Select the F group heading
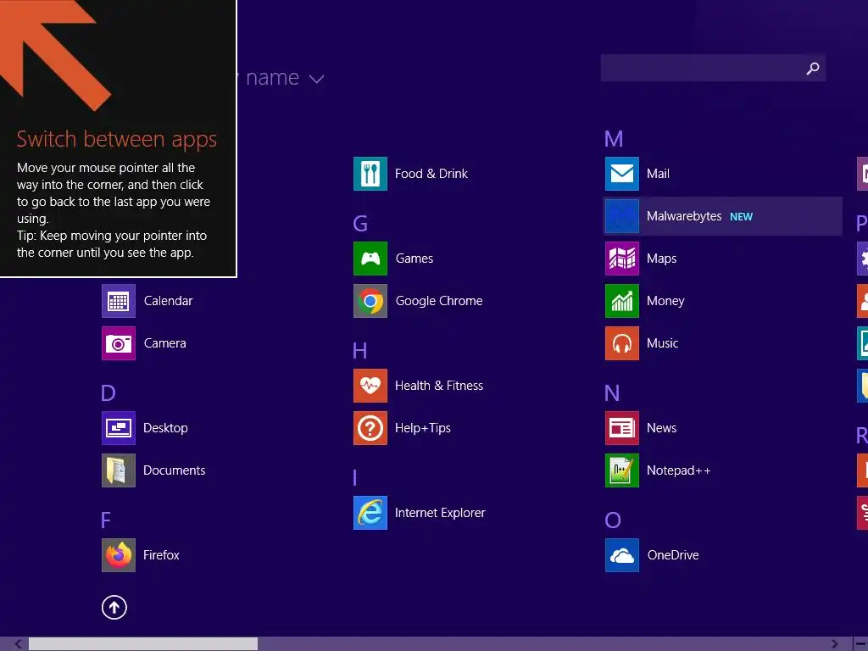Image resolution: width=868 pixels, height=651 pixels. (x=106, y=520)
